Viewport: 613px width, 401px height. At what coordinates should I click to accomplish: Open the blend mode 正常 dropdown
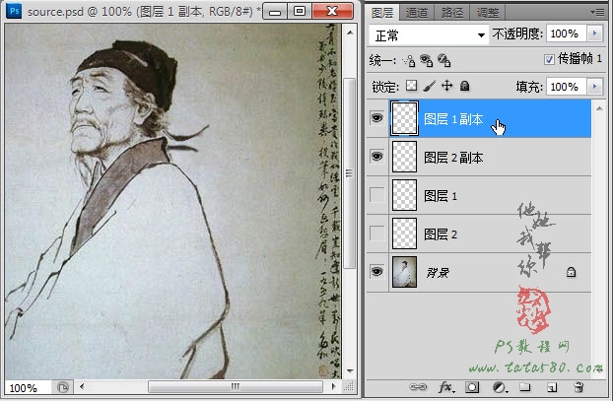[x=429, y=35]
